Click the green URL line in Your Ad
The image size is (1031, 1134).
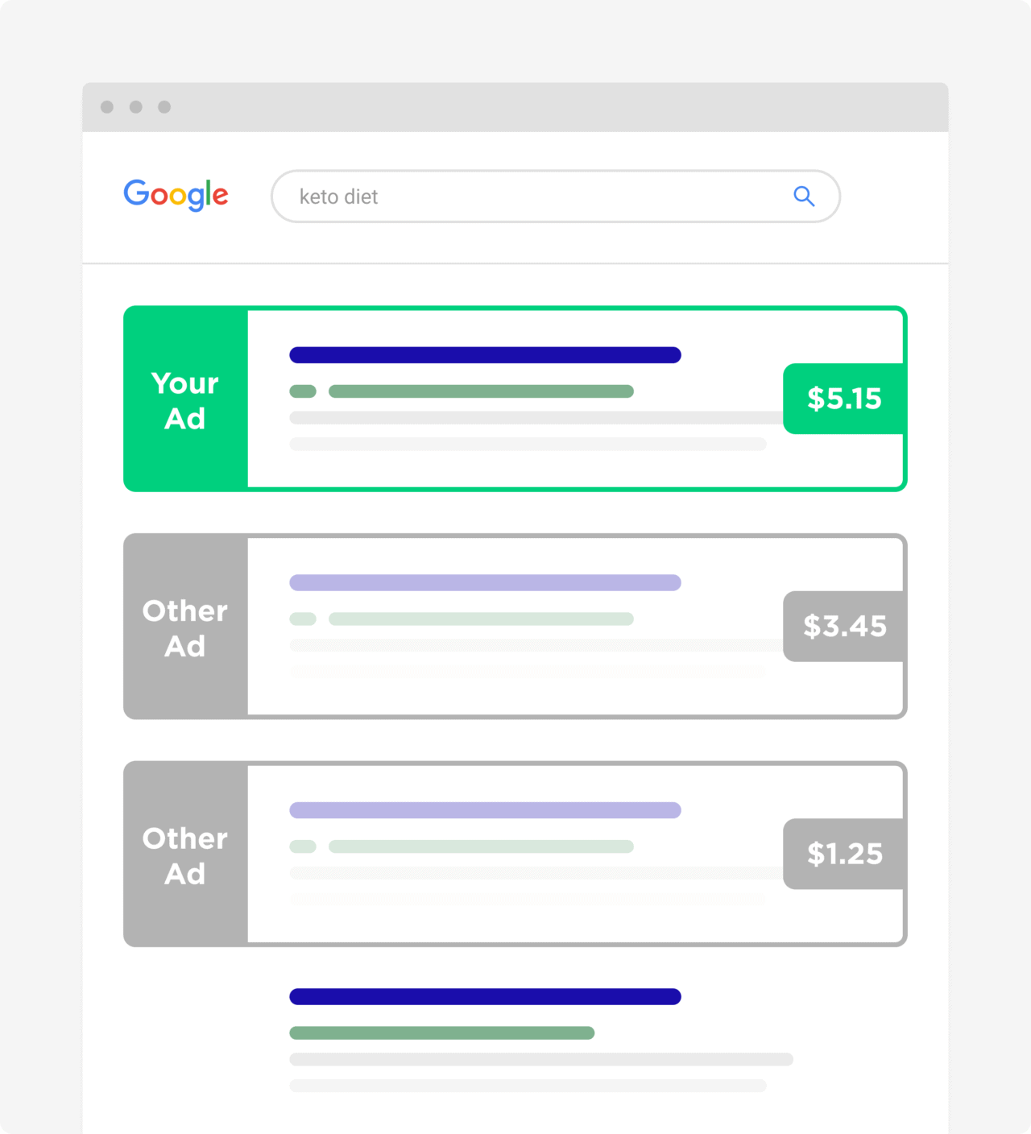(481, 391)
